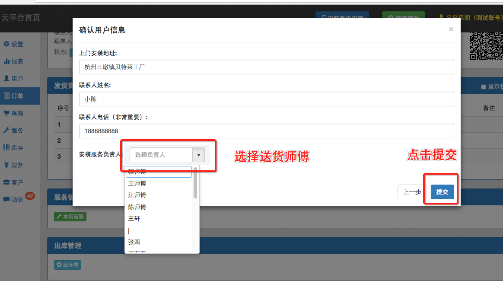Toggle the 显示 checkbox in the panel header
This screenshot has height=281, width=503.
pos(484,87)
